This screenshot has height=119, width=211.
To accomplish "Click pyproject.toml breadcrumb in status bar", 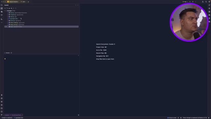I will [x=19, y=118].
